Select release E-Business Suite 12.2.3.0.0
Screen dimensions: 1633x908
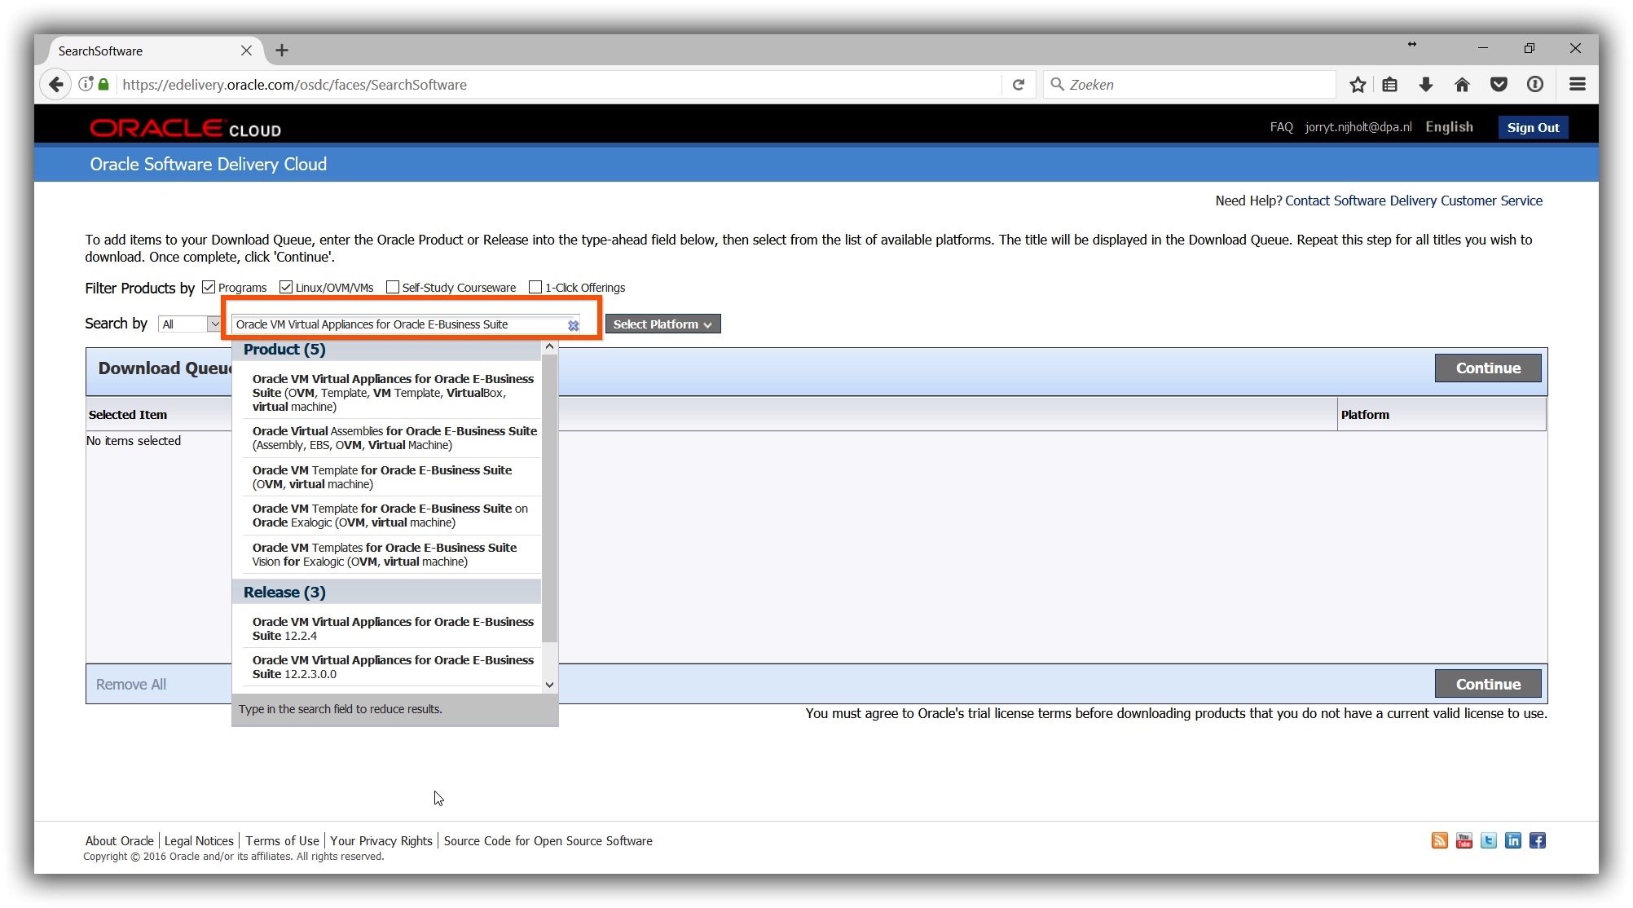[393, 667]
